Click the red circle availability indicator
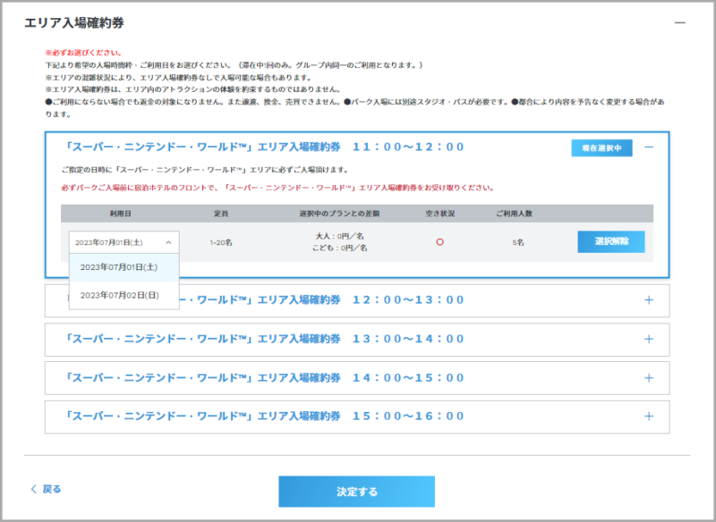 [x=439, y=242]
